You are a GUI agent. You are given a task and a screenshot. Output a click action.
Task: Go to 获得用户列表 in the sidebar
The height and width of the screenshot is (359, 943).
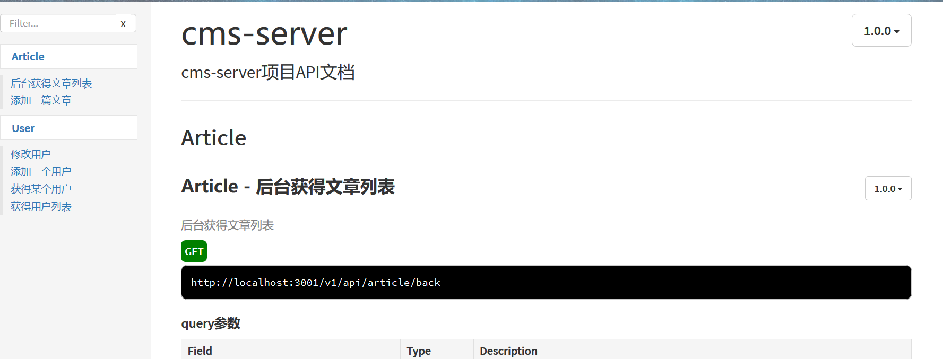(41, 206)
